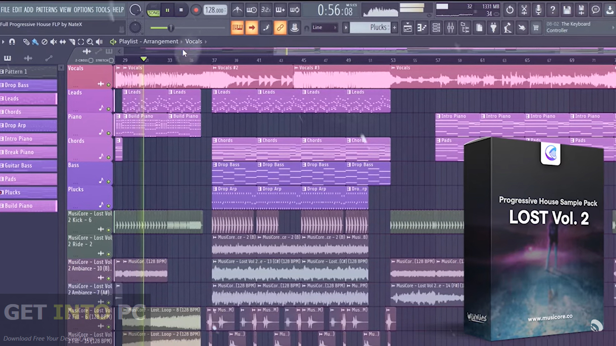
Task: Open the OPTIONS menu
Action: [83, 9]
